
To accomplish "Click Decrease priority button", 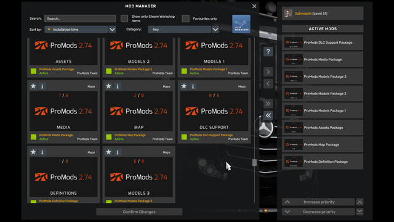I will [x=318, y=212].
